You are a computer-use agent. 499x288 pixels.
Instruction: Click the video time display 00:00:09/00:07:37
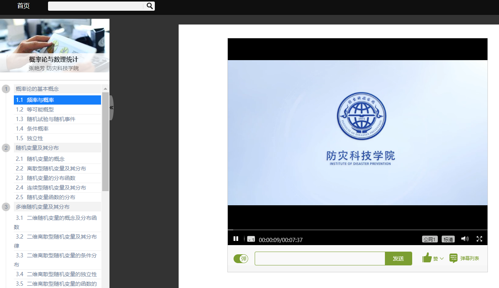click(x=281, y=240)
